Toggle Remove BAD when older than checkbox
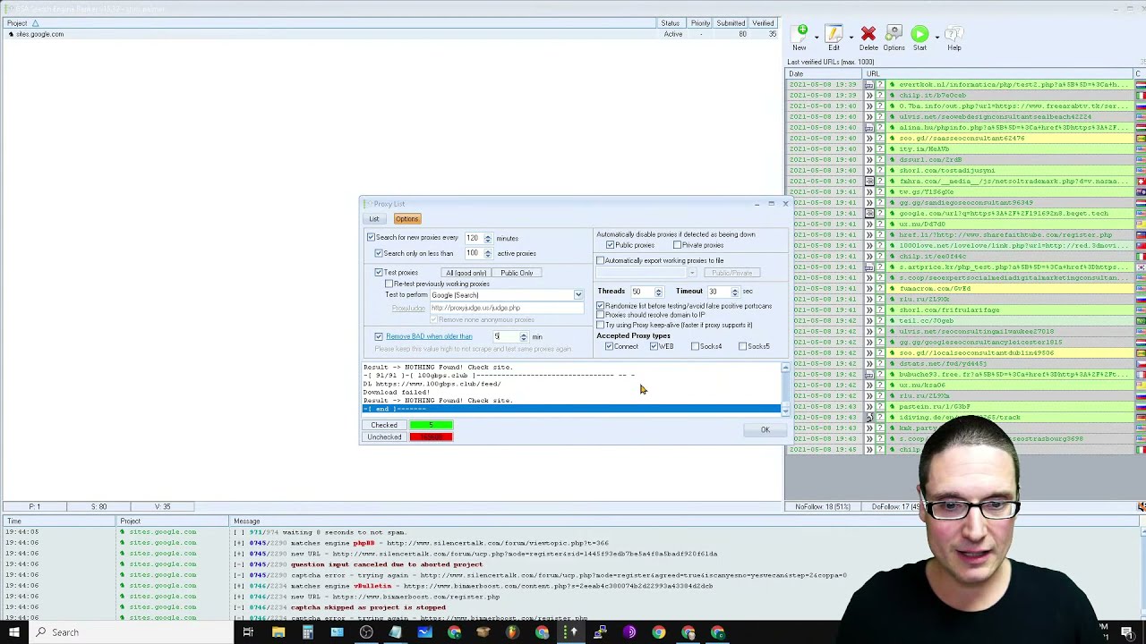The image size is (1146, 644). click(x=379, y=336)
